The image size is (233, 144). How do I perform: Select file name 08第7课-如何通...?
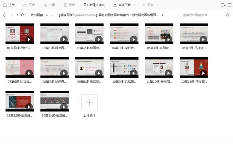[x=55, y=82]
